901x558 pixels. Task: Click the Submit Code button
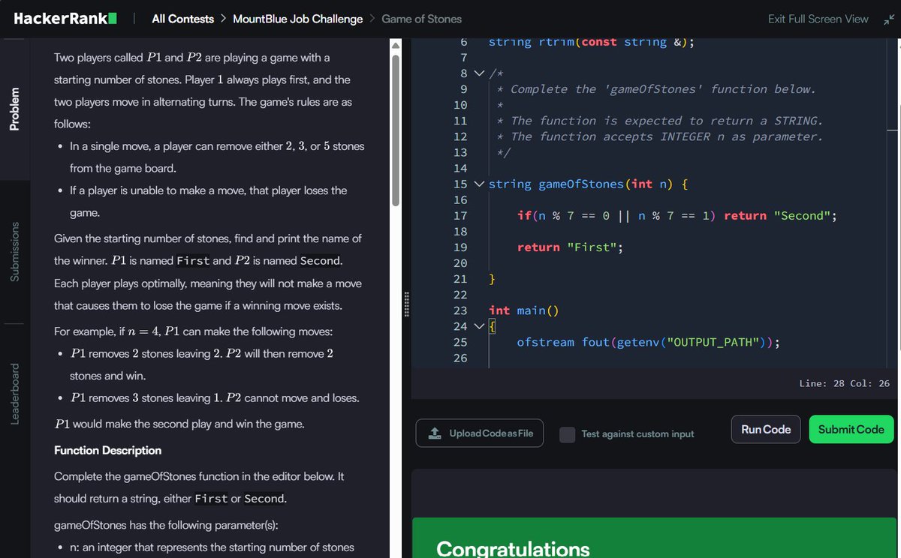pos(851,430)
